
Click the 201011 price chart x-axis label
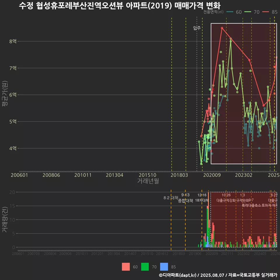click(83, 175)
